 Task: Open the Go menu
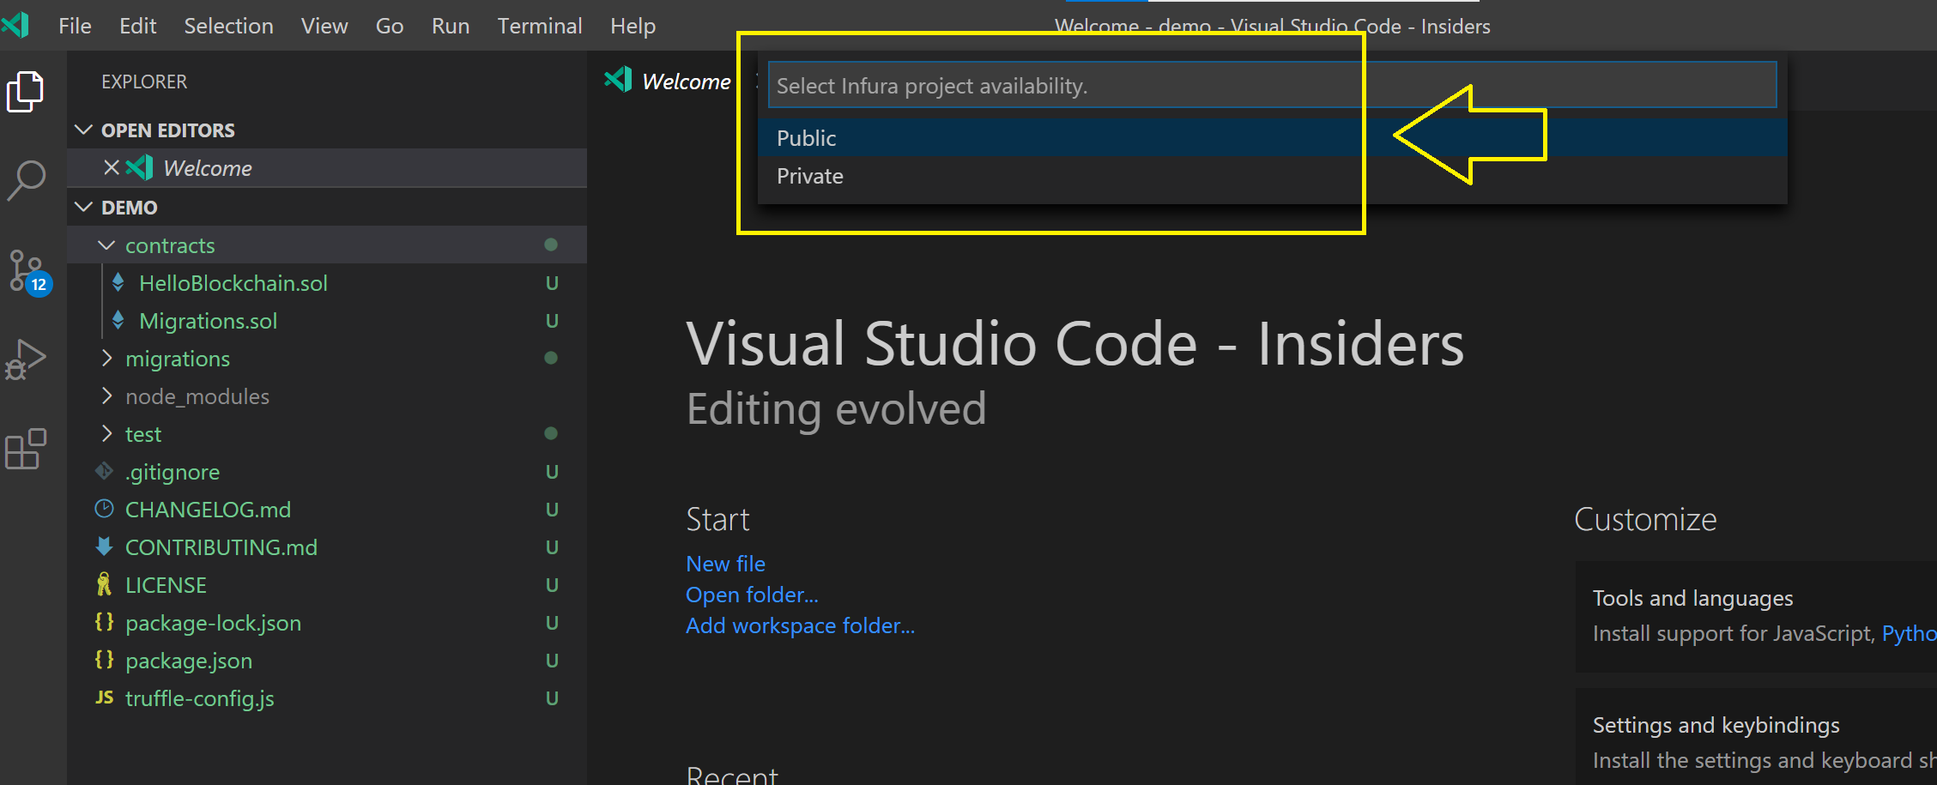coord(390,26)
